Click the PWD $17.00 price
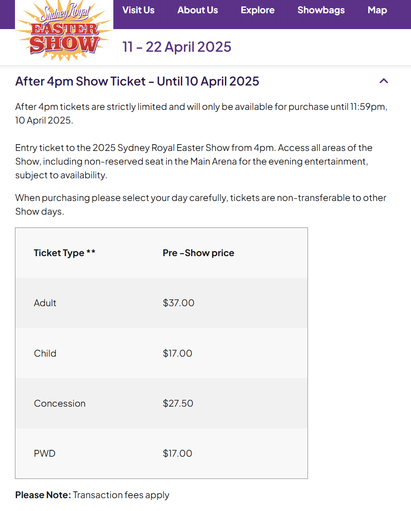This screenshot has height=511, width=411. [x=177, y=453]
